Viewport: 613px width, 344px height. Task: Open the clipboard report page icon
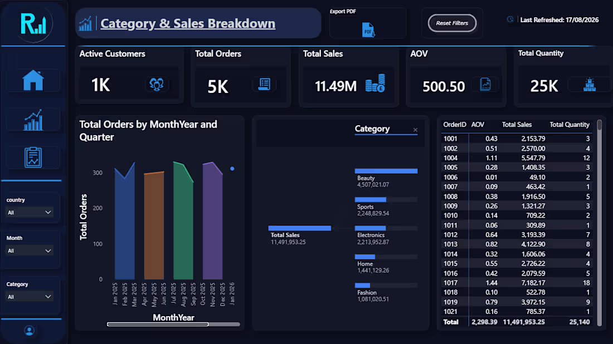coord(33,158)
